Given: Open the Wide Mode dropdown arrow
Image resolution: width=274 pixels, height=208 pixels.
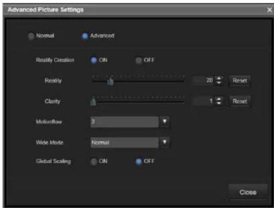Looking at the screenshot, I should [164, 142].
